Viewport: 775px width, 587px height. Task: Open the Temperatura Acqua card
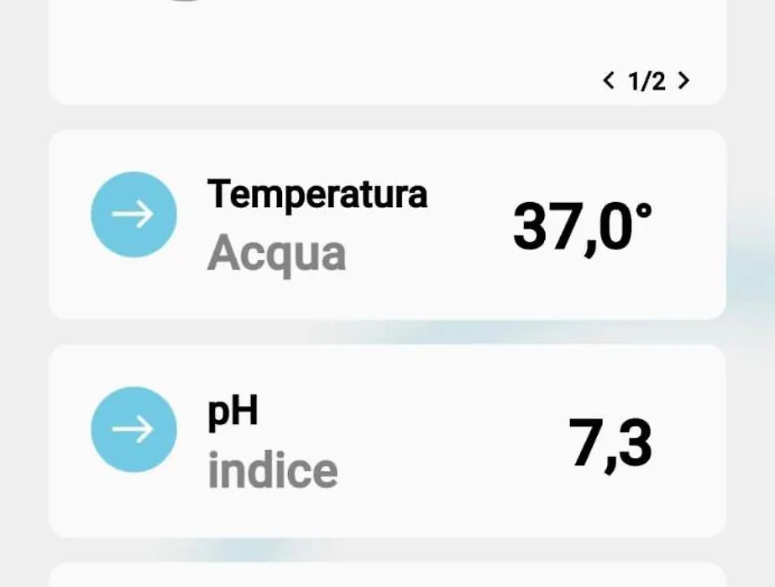coord(388,225)
